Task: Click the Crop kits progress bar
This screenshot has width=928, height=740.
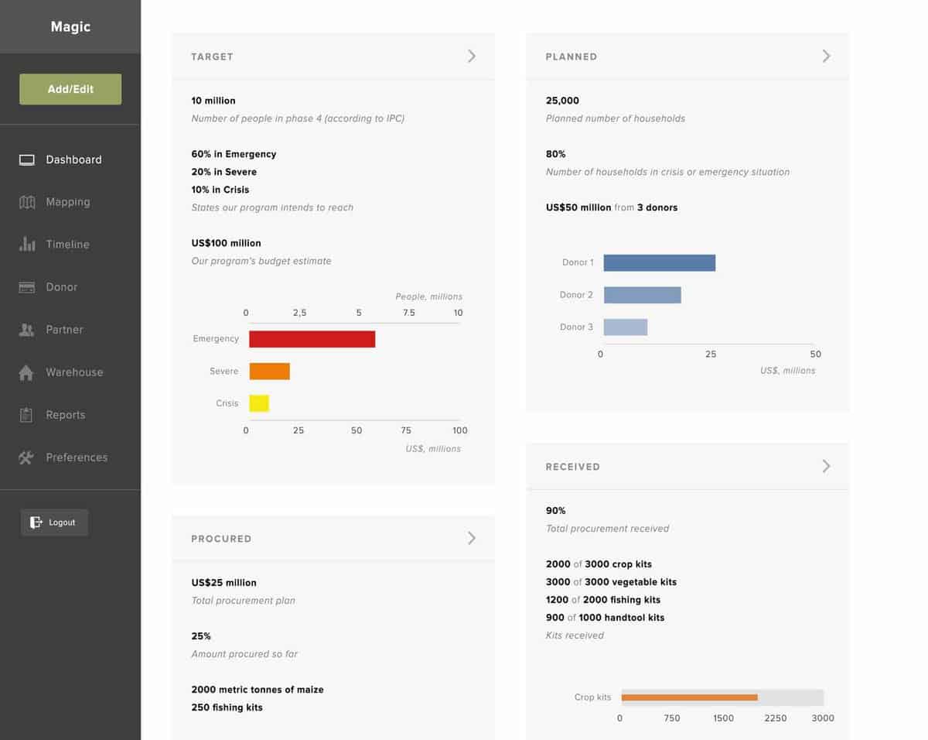Action: coord(722,697)
